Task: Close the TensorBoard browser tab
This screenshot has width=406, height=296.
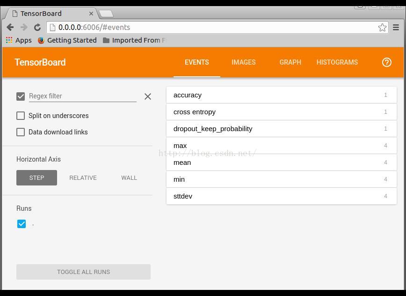Action: (x=91, y=14)
